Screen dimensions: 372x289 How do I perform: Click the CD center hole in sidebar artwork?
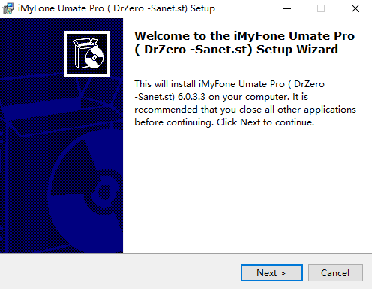(x=105, y=192)
